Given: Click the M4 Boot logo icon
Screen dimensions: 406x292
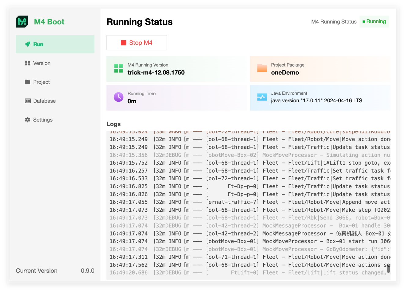Looking at the screenshot, I should [x=22, y=22].
